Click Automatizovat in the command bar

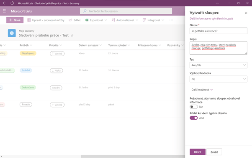click(125, 20)
